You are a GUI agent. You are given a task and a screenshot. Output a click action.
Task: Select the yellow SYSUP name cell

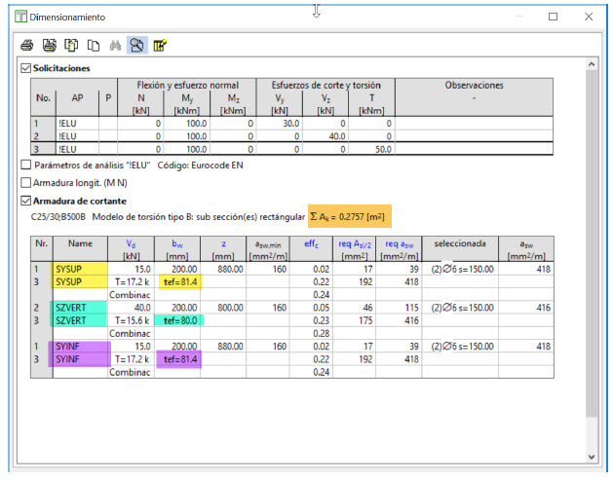tap(70, 268)
